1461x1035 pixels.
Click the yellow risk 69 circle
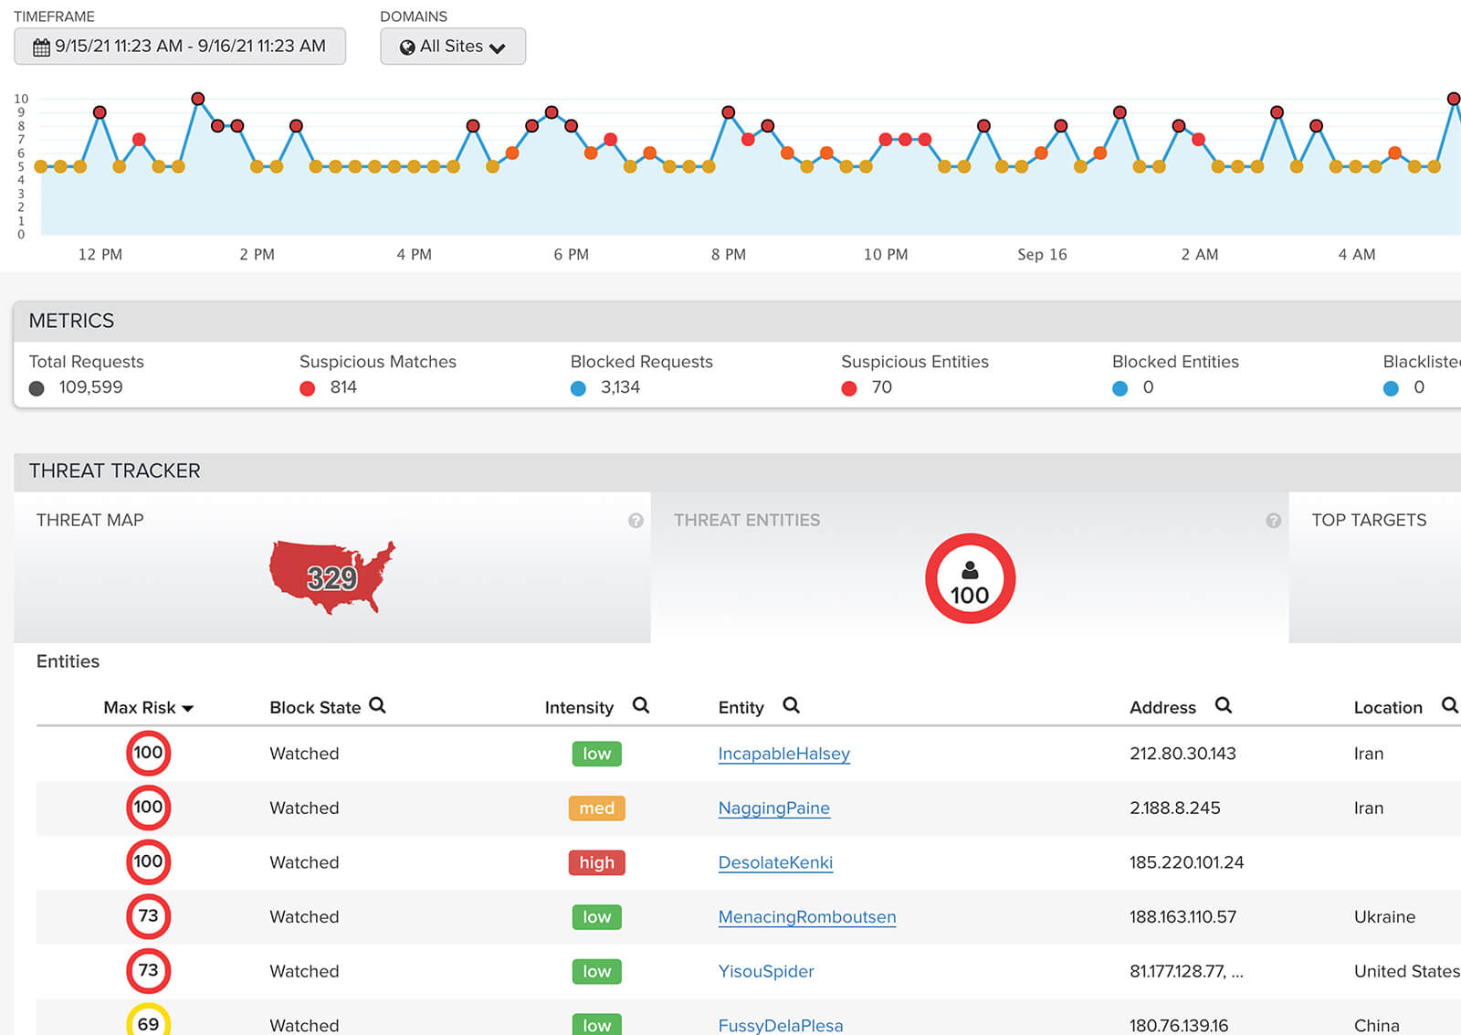(x=148, y=1021)
